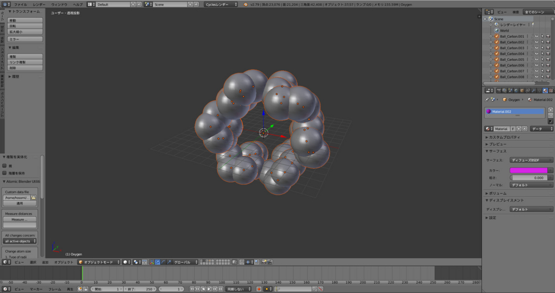
Task: Click the リンク複製 button
Action: [x=25, y=62]
